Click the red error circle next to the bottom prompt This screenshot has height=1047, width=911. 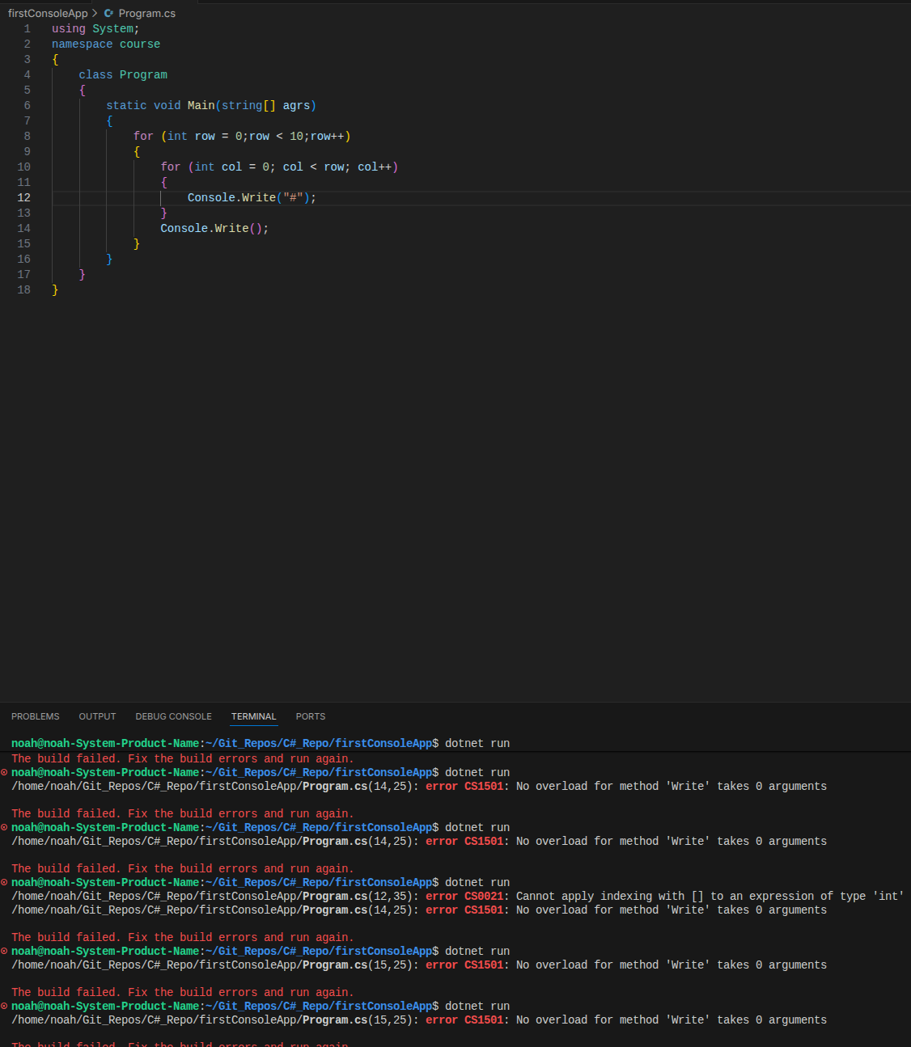pyautogui.click(x=3, y=1005)
